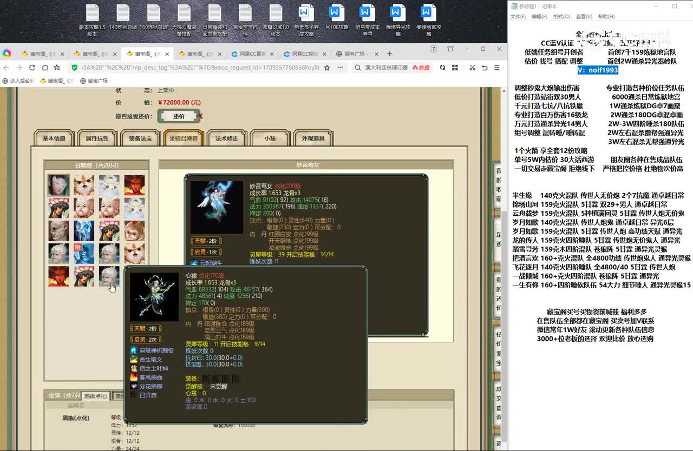Click the browser address URL field
The height and width of the screenshot is (451, 693).
tap(200, 68)
